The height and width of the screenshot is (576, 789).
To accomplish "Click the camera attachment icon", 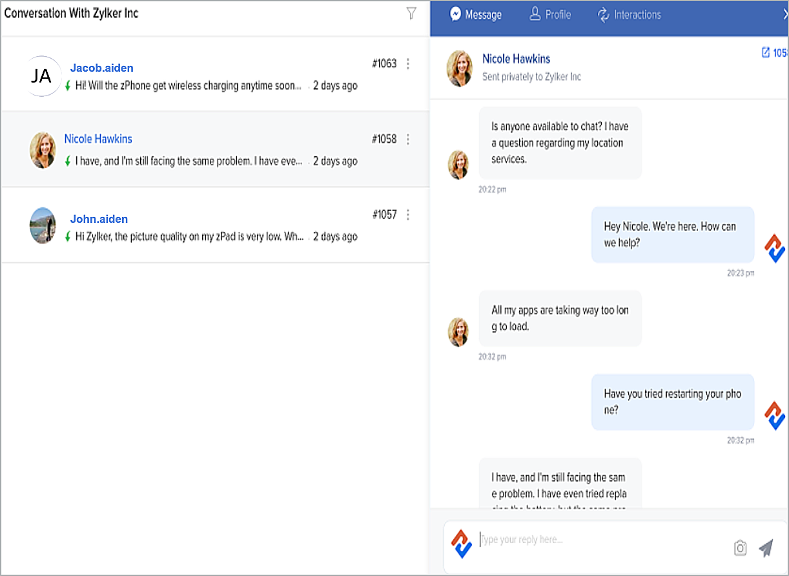I will click(x=740, y=548).
